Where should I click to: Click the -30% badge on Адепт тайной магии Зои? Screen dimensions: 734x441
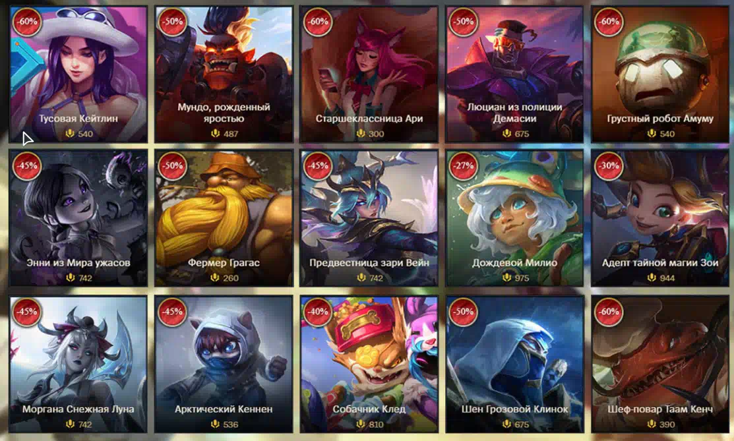point(609,165)
